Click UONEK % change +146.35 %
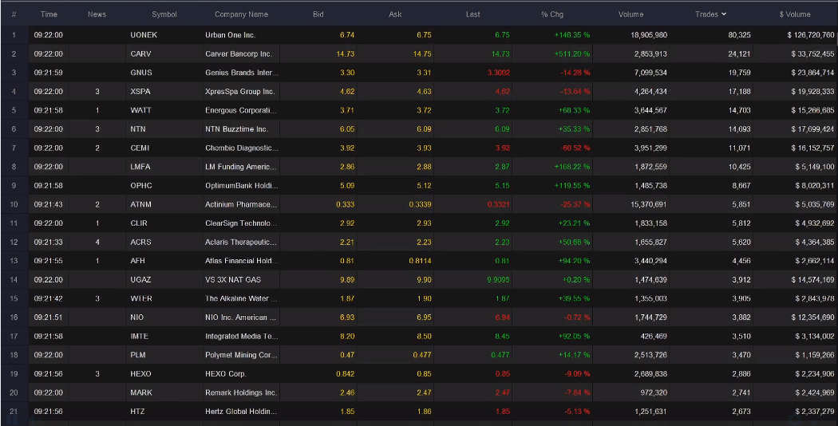 [572, 35]
